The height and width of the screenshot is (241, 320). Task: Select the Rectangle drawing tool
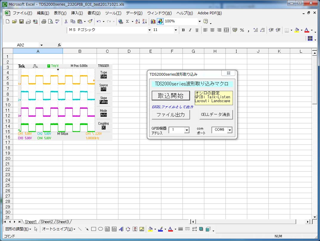(x=93, y=229)
